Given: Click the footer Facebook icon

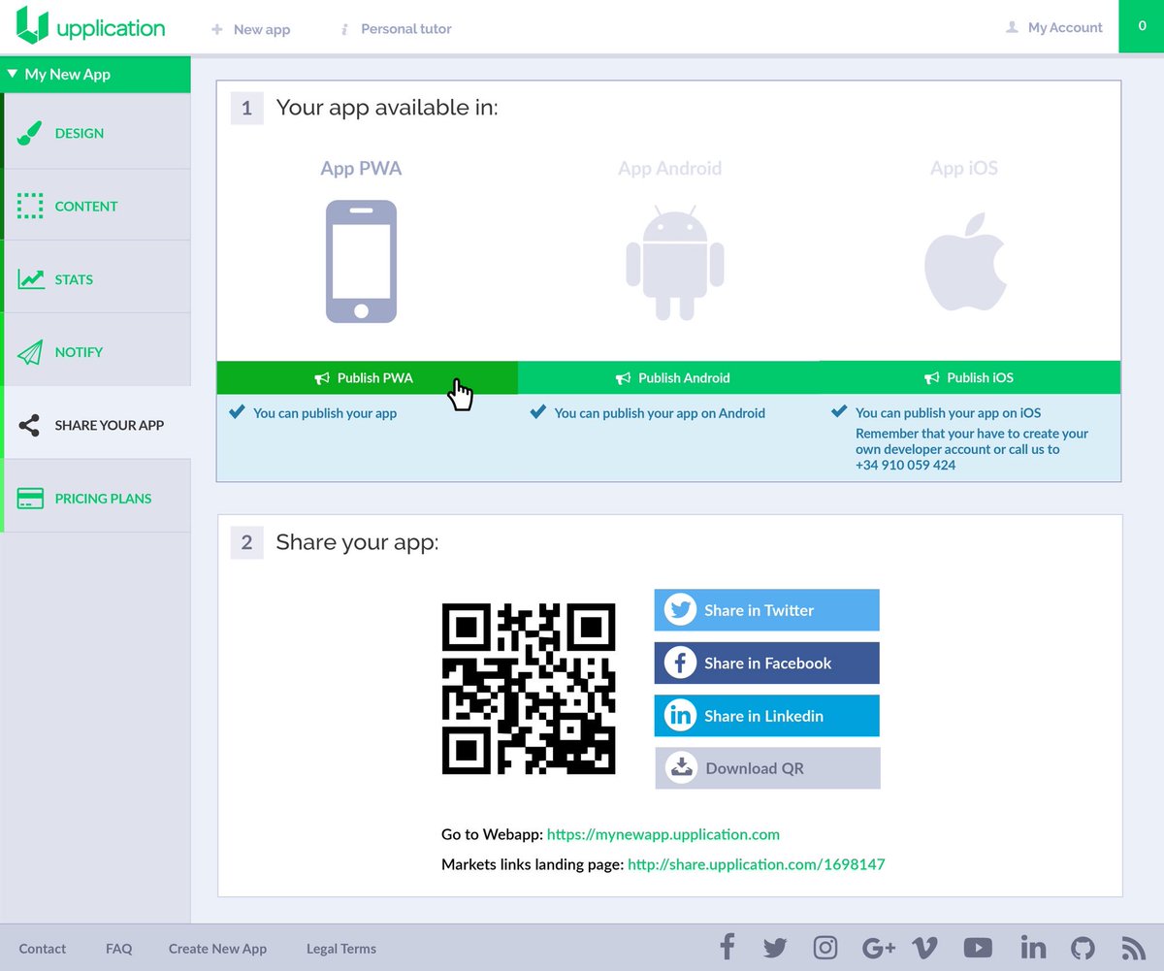Looking at the screenshot, I should click(x=727, y=947).
